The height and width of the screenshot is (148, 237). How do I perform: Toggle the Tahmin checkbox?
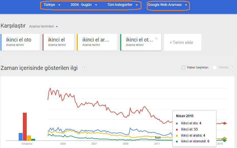(x=214, y=68)
